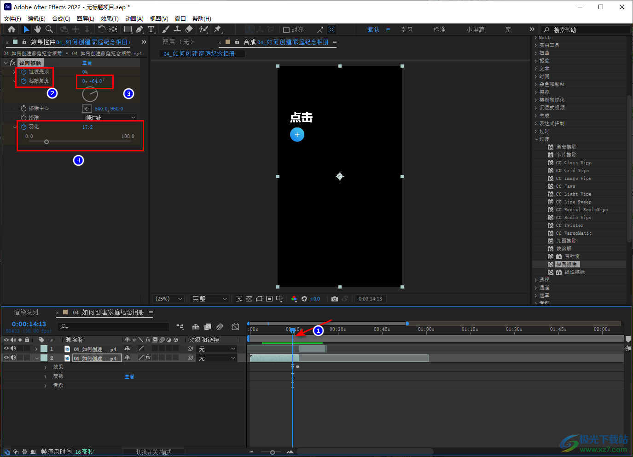The height and width of the screenshot is (457, 633).
Task: Open parent dropdown for layer 1
Action: coord(217,349)
